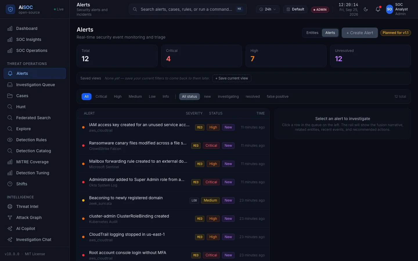Click the Default workspace selector
Image resolution: width=418 pixels, height=261 pixels.
(x=295, y=9)
